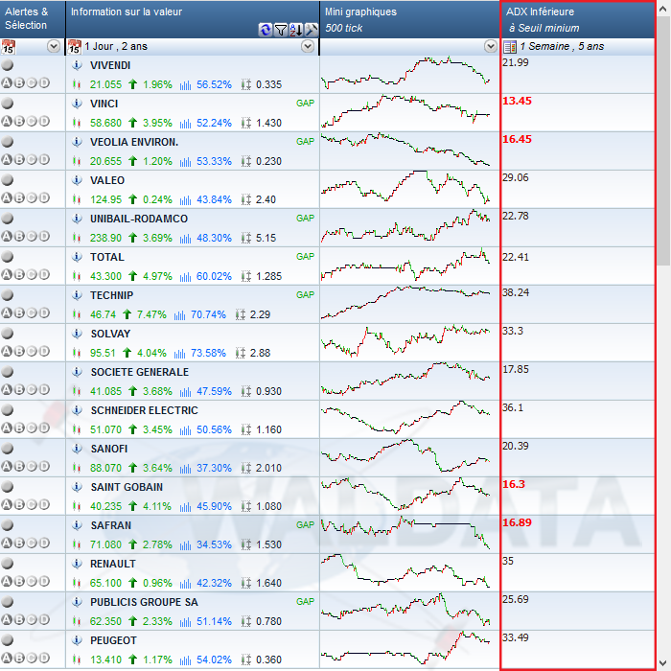Click the ADX Inférieure à Seuil minium header
Screen dimensions: 671x671
click(x=578, y=20)
